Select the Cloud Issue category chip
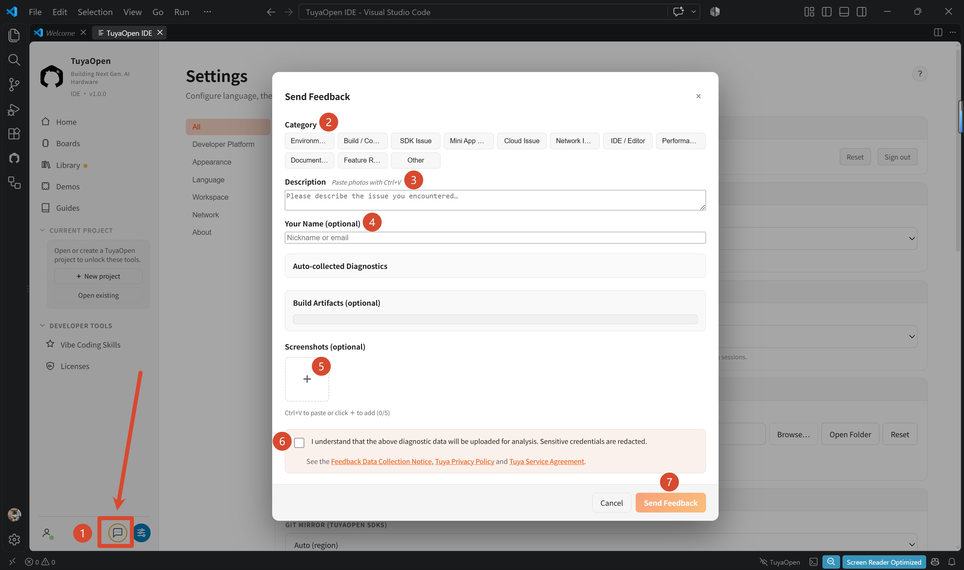964x570 pixels. tap(521, 140)
